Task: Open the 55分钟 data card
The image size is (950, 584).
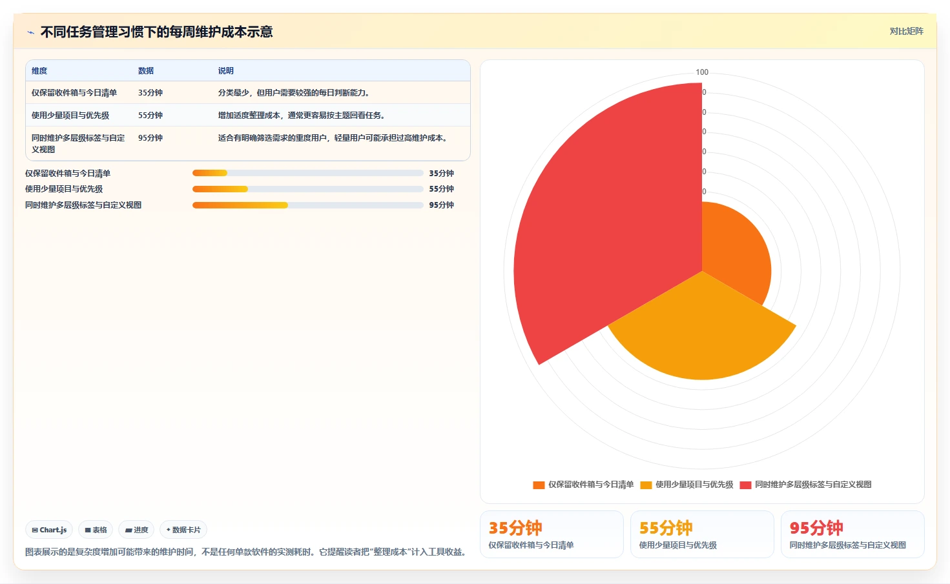Action: 702,534
